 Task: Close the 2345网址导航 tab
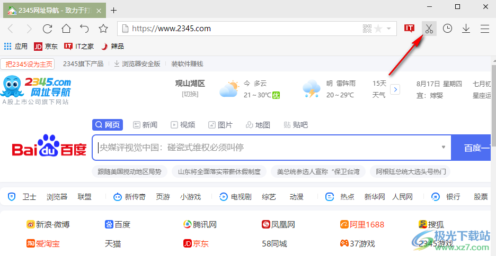click(x=99, y=11)
